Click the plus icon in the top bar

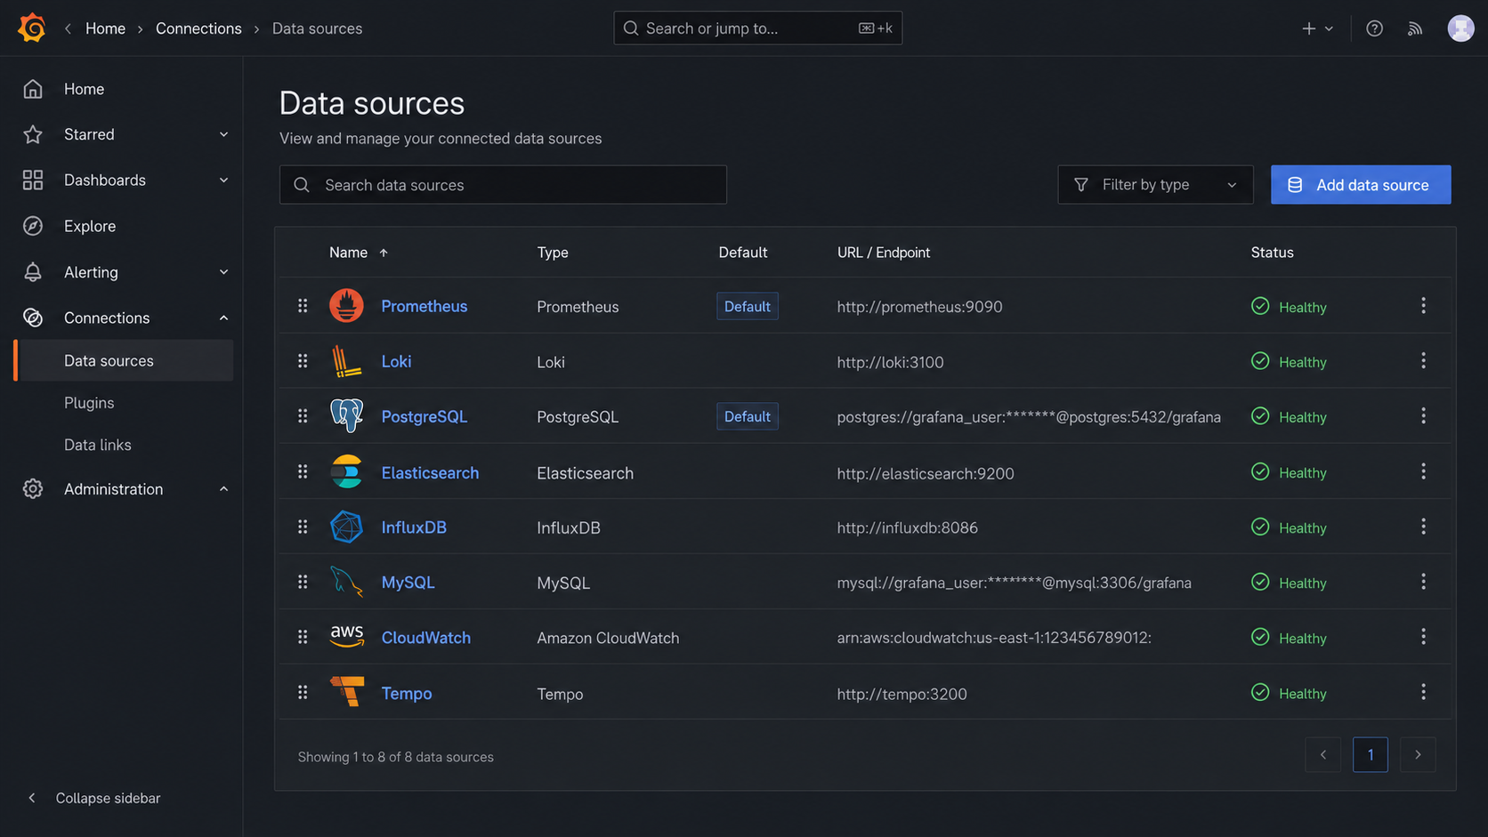[1308, 28]
